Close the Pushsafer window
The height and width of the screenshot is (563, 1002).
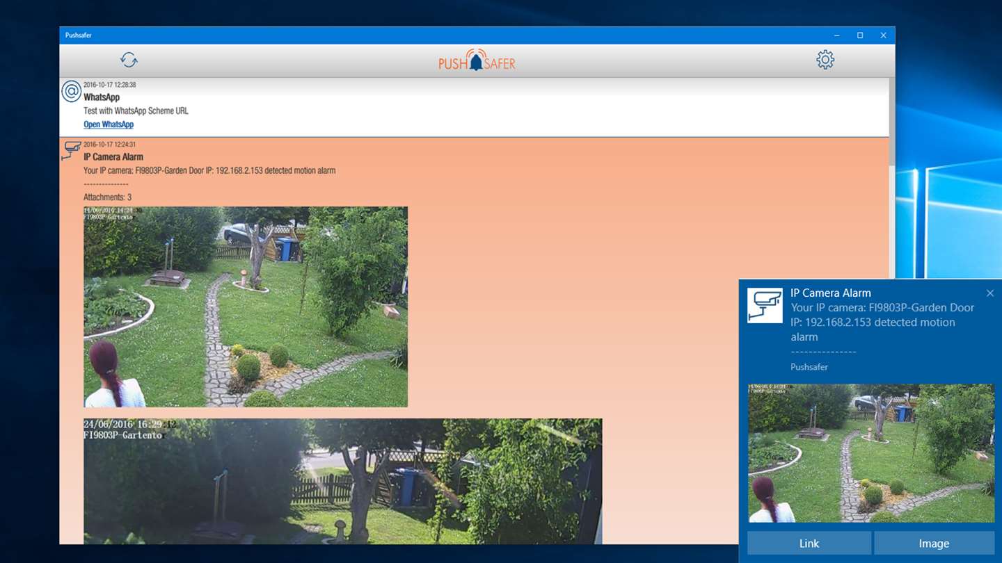tap(884, 35)
